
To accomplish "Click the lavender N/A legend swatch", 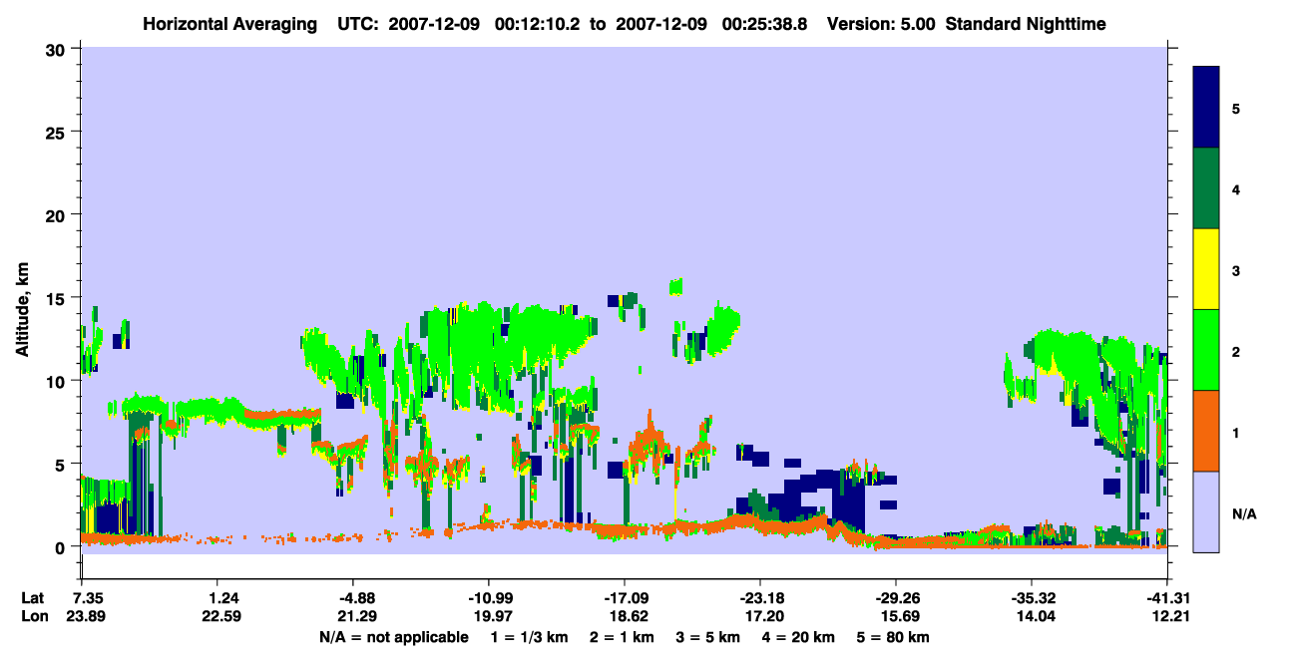I will pos(1206,511).
